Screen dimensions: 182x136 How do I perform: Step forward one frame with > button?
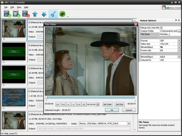(x=74, y=104)
